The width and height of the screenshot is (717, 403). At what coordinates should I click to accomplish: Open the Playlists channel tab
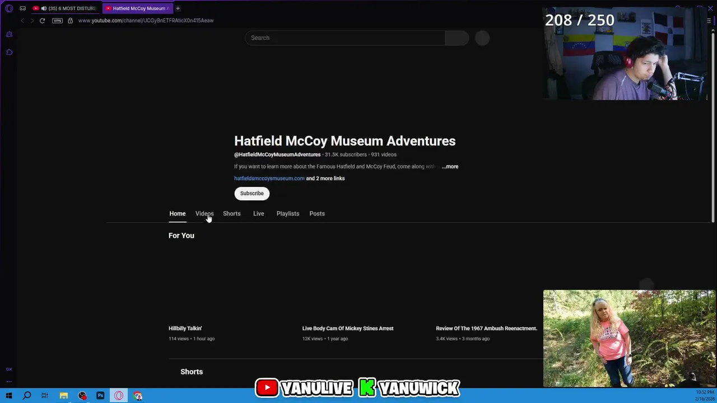click(288, 214)
